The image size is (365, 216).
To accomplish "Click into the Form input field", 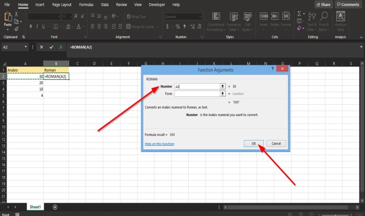I will click(197, 94).
